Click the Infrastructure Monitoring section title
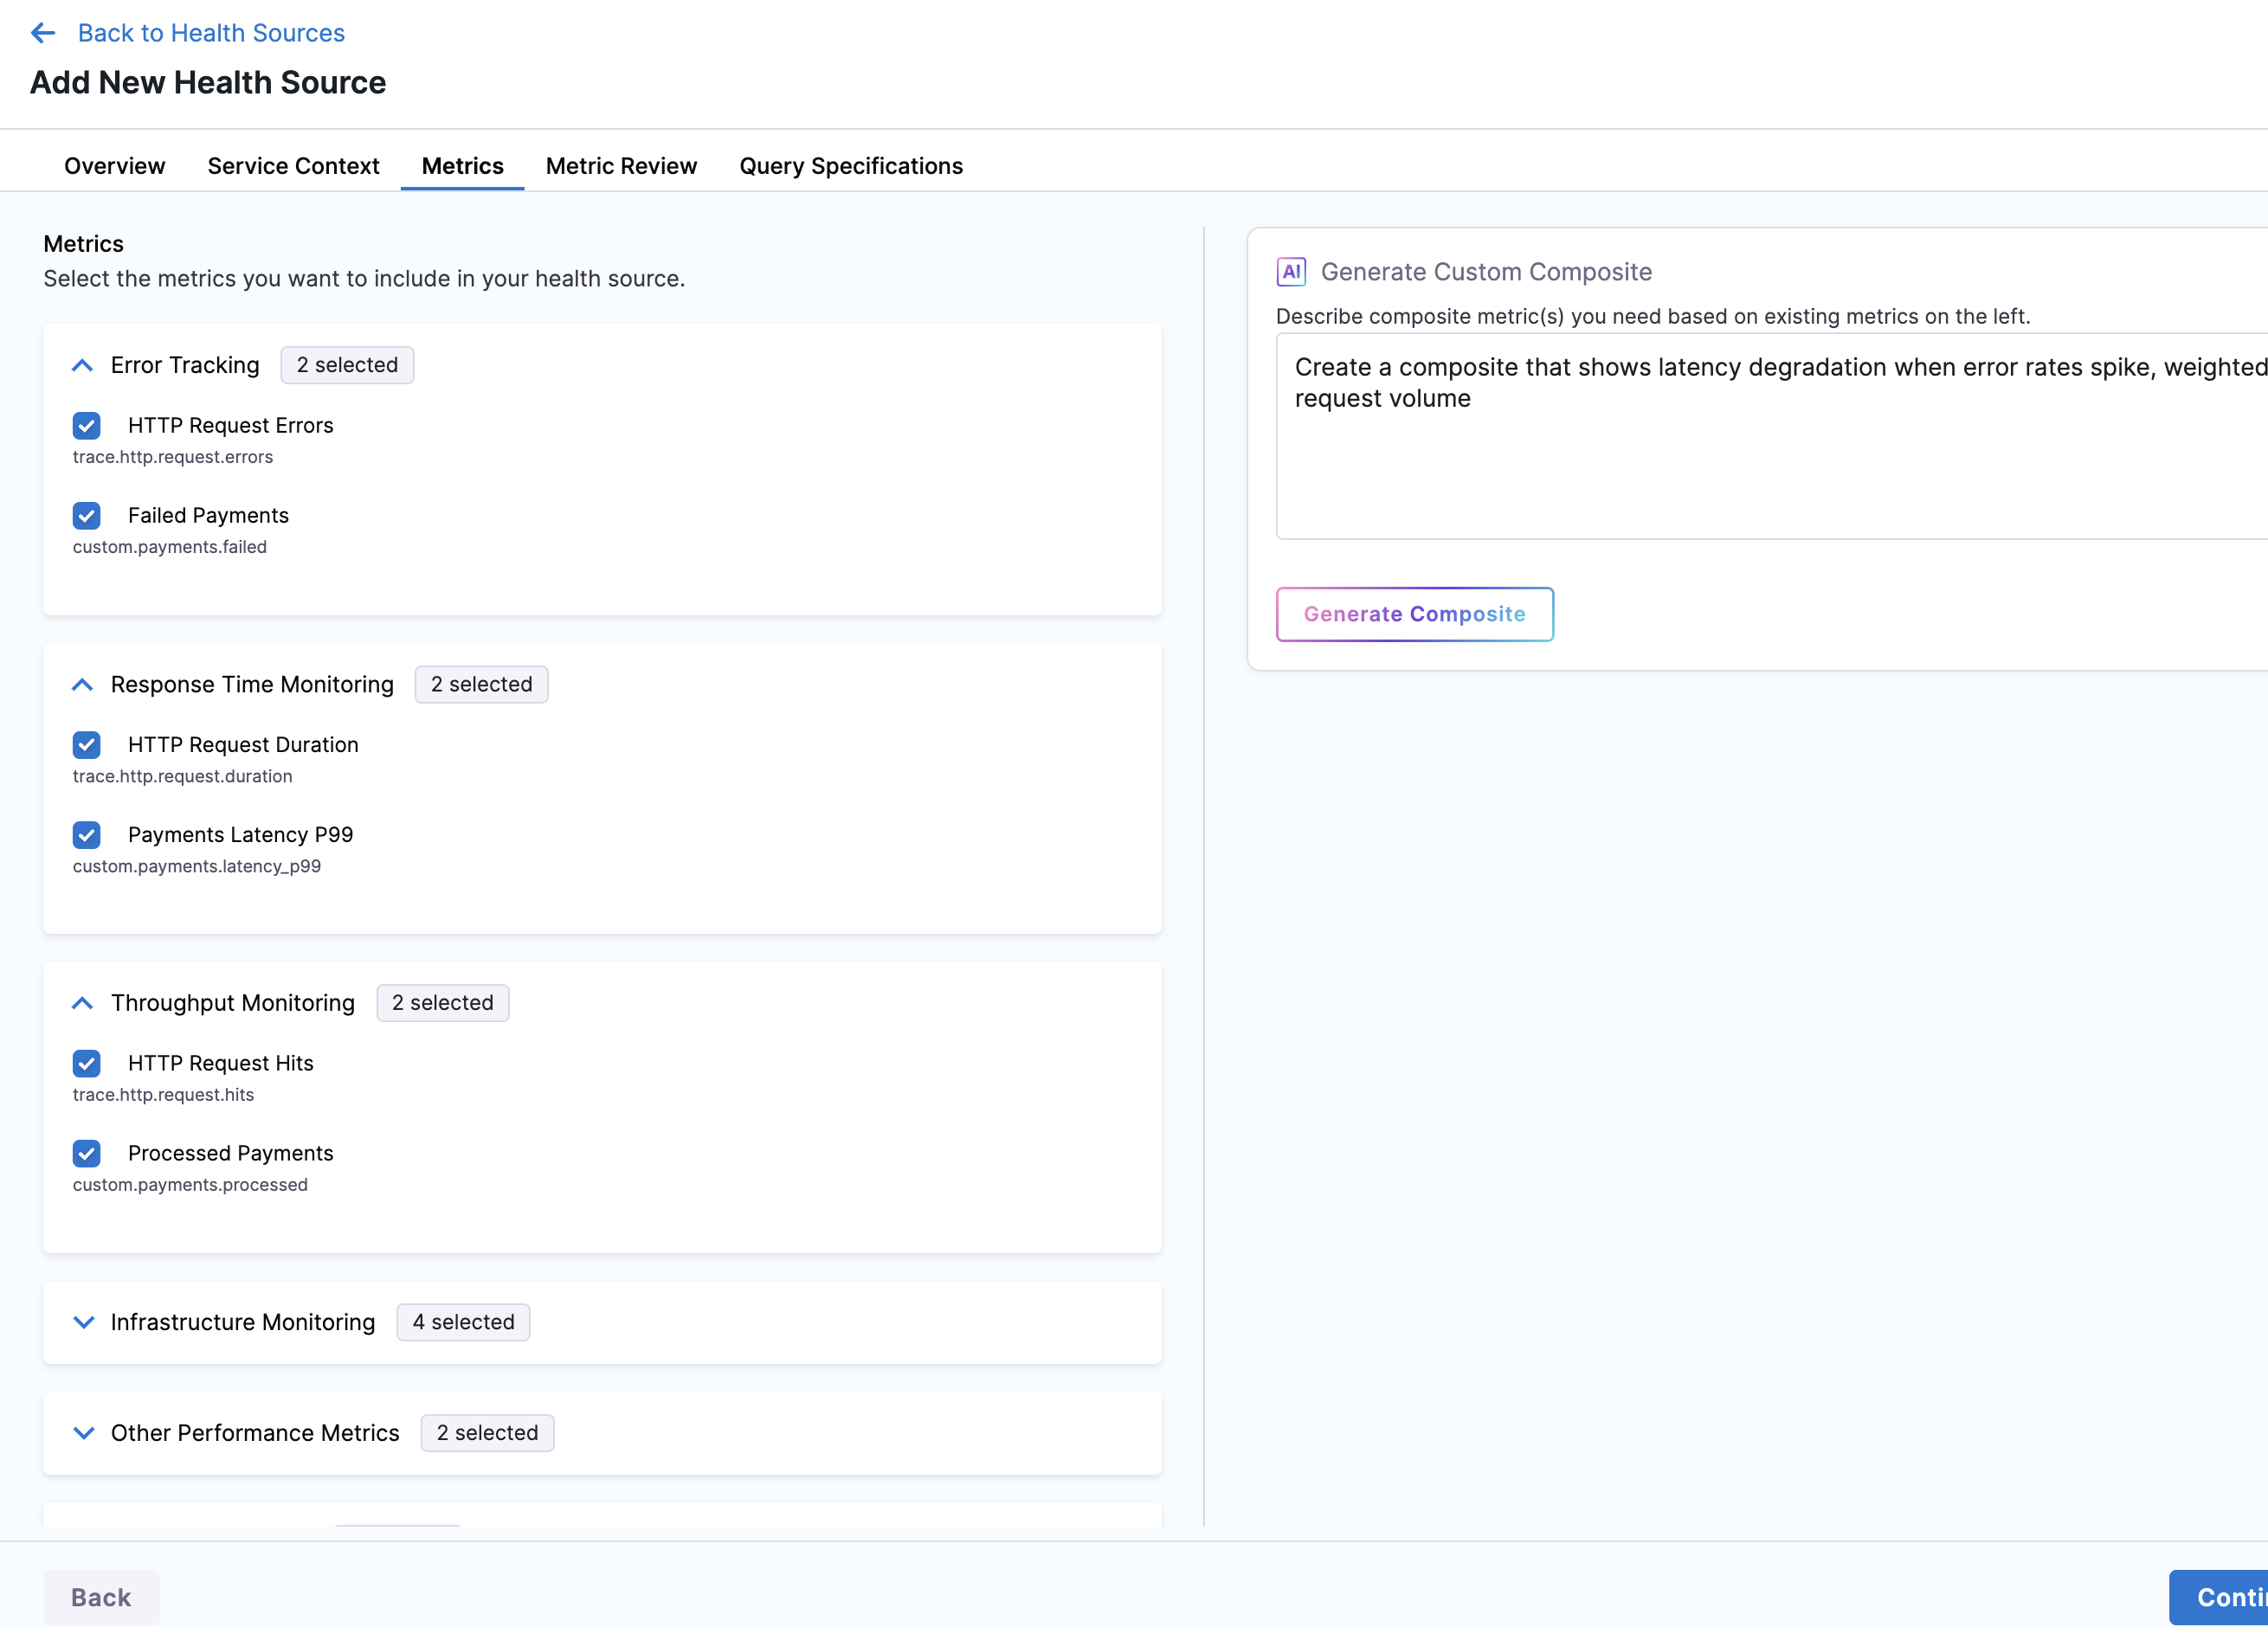This screenshot has width=2268, height=1627. (x=243, y=1322)
